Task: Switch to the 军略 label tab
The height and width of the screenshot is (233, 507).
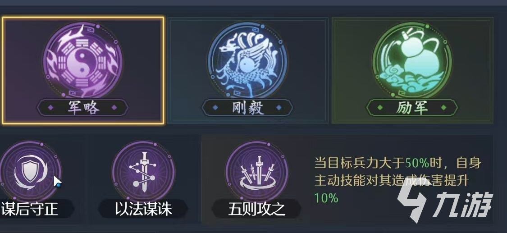Action: (x=82, y=108)
